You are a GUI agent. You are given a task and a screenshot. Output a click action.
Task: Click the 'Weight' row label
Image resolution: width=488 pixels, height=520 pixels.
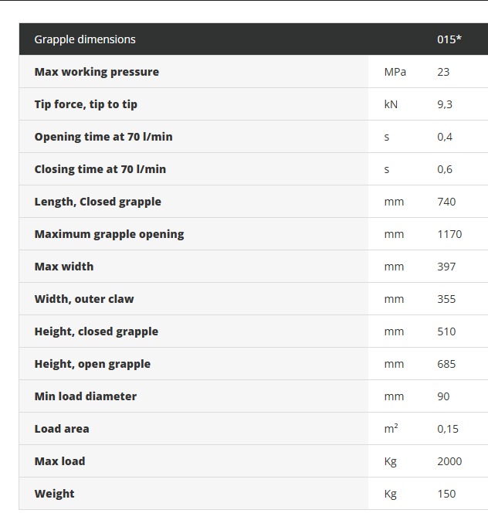click(55, 494)
